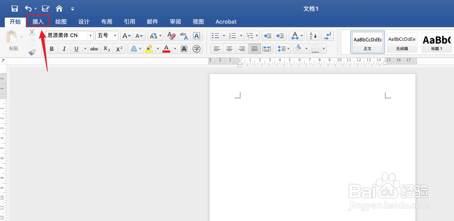Click the Clear Formatting eraser icon
The image size is (454, 221).
[171, 36]
